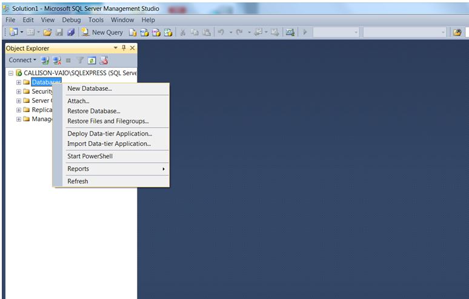Click the Database Engine Query icon
This screenshot has height=299, width=469.
[x=133, y=32]
